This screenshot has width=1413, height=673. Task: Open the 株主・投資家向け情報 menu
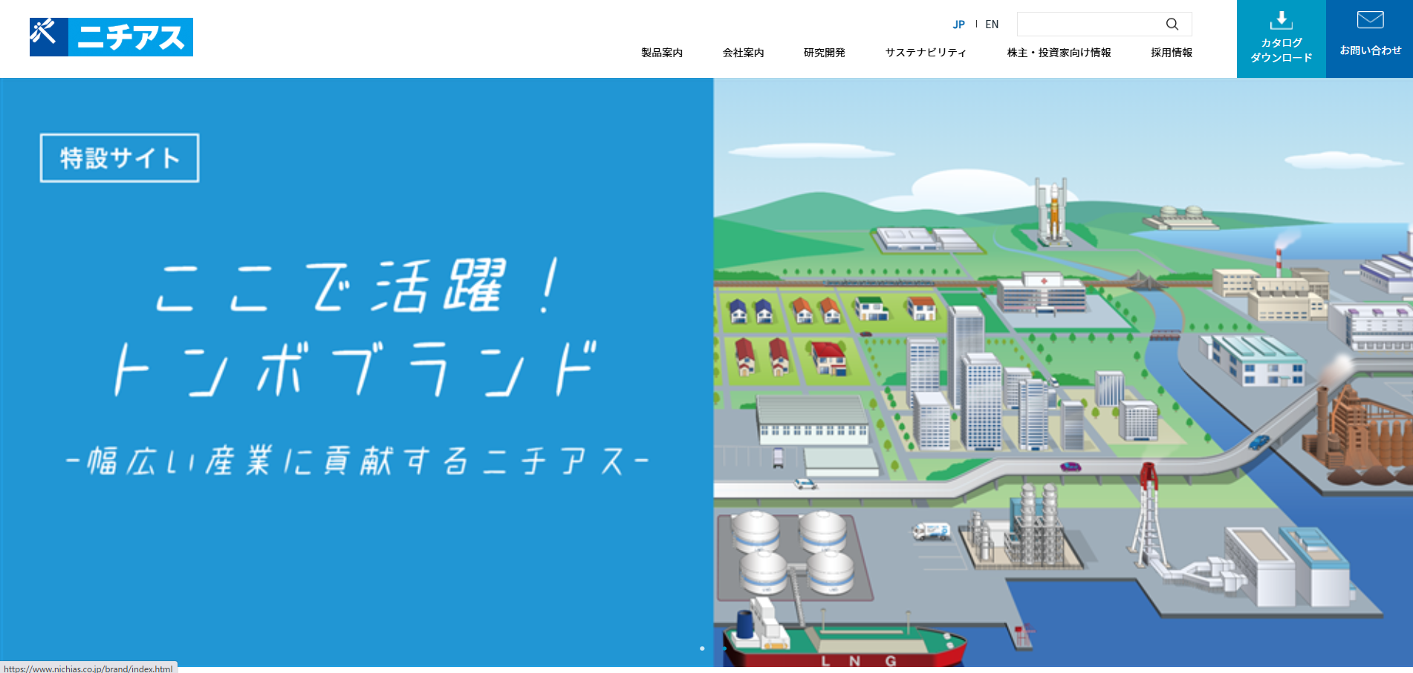coord(1059,53)
